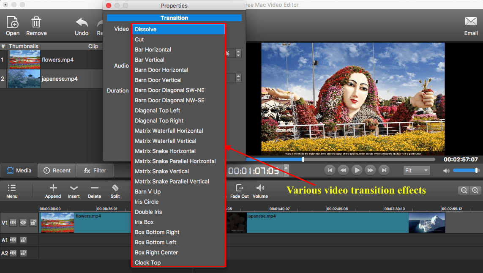The height and width of the screenshot is (273, 483).
Task: Lock the A2 audio track
Action: point(23,253)
